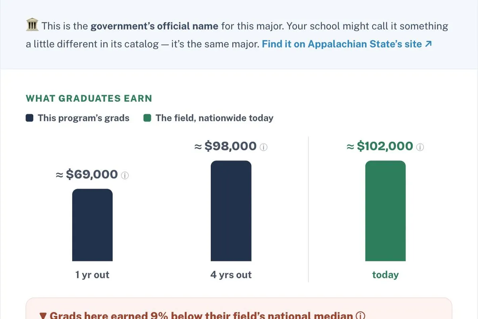This screenshot has height=319, width=478.
Task: Click the 'today' label under green bar
Action: pyautogui.click(x=385, y=275)
